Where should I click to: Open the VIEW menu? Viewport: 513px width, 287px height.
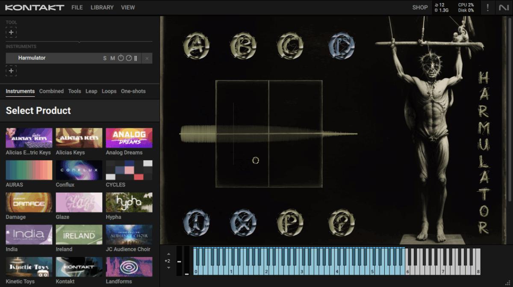128,7
